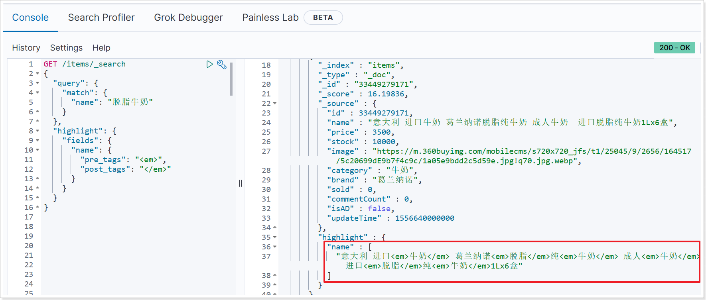The image size is (706, 300).
Task: Collapse response "name" array at line 36
Action: click(x=275, y=247)
